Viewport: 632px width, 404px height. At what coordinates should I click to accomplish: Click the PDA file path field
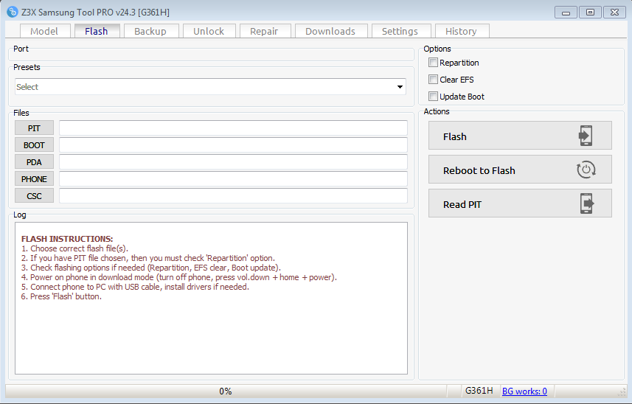click(233, 162)
